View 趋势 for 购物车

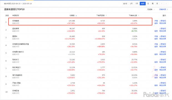click(x=156, y=62)
